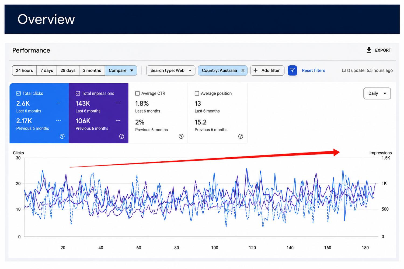The image size is (404, 269).
Task: Click the Add filter button
Action: 267,70
